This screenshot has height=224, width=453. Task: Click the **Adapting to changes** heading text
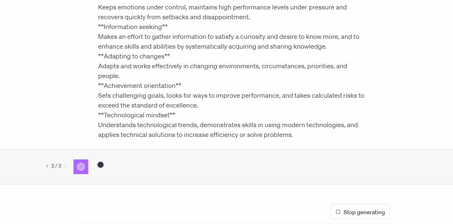[134, 56]
